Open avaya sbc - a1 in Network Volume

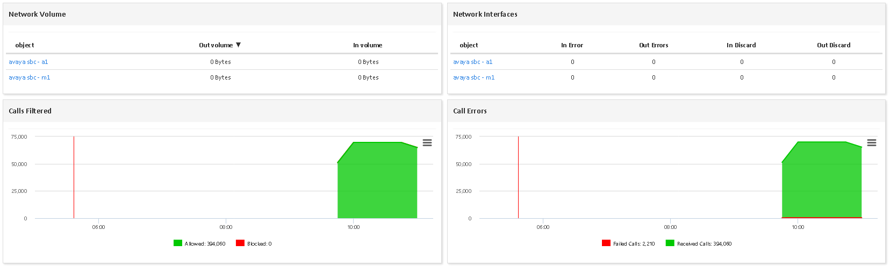pos(28,62)
